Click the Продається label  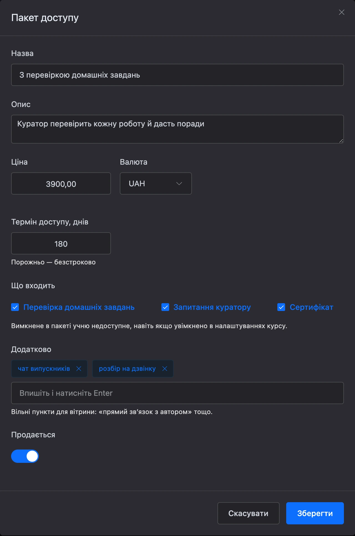point(33,435)
